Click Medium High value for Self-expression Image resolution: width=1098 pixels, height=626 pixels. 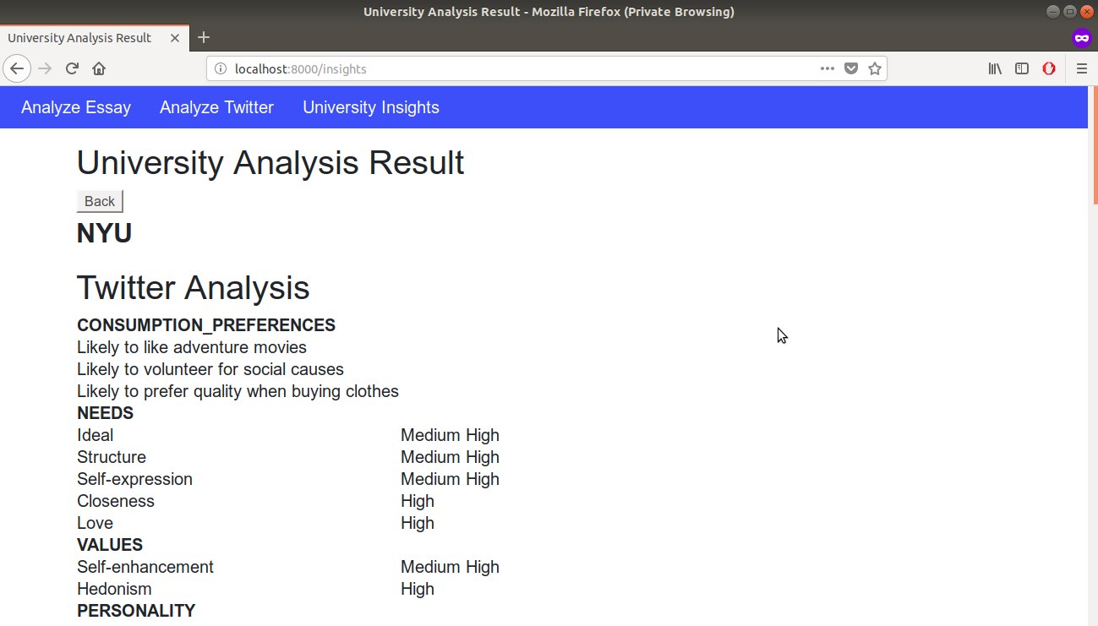coord(450,479)
